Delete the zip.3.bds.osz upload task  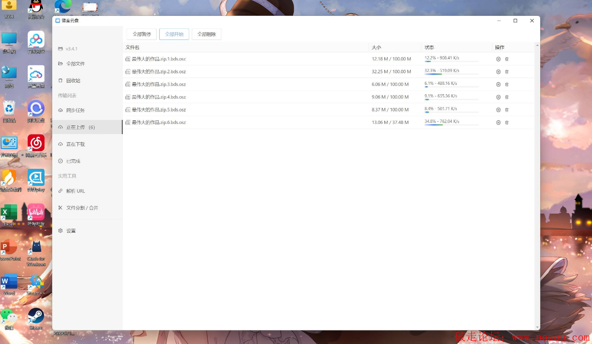point(507,84)
